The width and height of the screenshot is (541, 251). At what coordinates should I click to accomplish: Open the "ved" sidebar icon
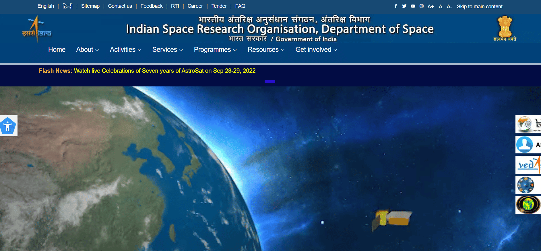(x=528, y=165)
